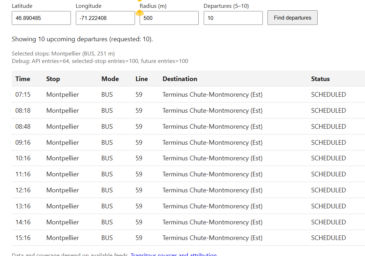Screen dimensions: 365x256
Task: Click the Time column header
Action: coord(23,79)
